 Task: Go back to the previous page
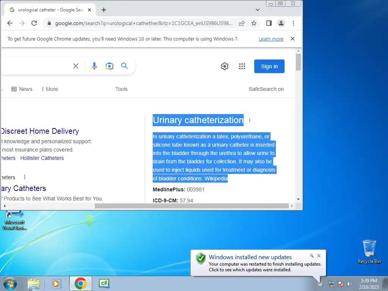point(9,23)
